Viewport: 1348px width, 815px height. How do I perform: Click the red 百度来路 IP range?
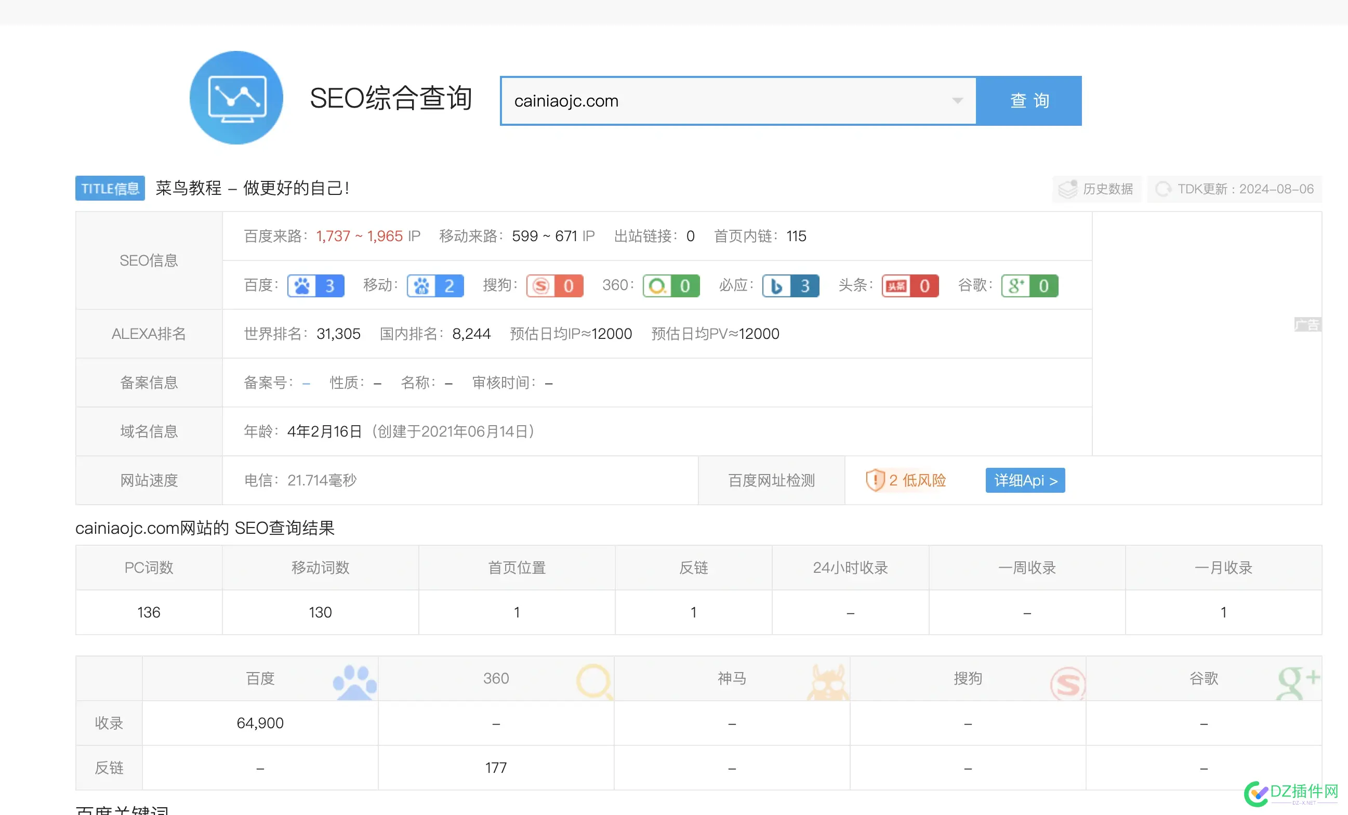[359, 236]
